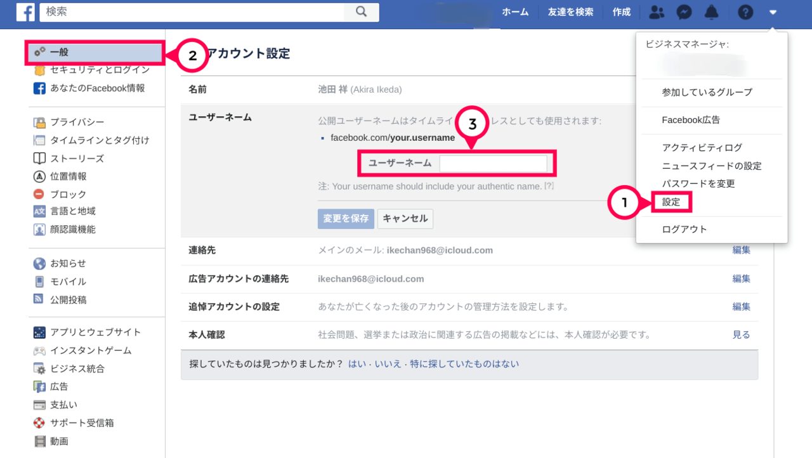Click the キャンセル button

tap(405, 218)
